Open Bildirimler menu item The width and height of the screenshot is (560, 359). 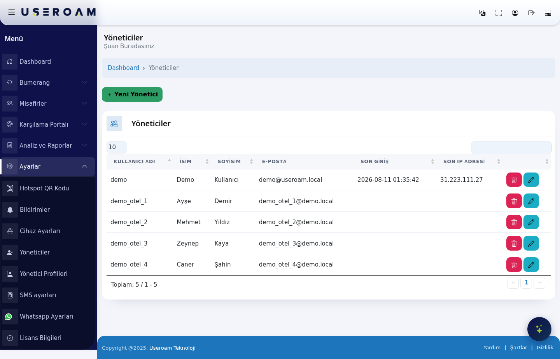48,210
